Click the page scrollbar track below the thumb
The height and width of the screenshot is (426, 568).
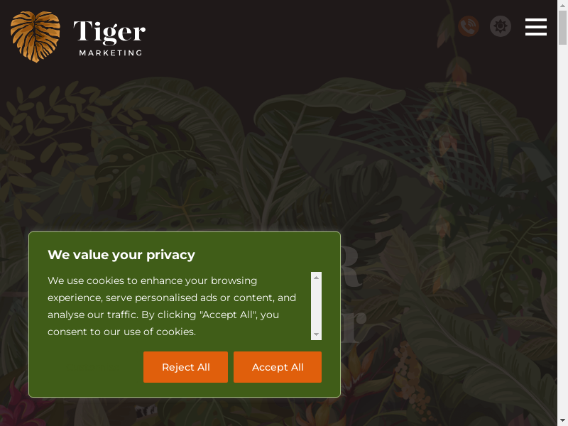[x=562, y=232]
